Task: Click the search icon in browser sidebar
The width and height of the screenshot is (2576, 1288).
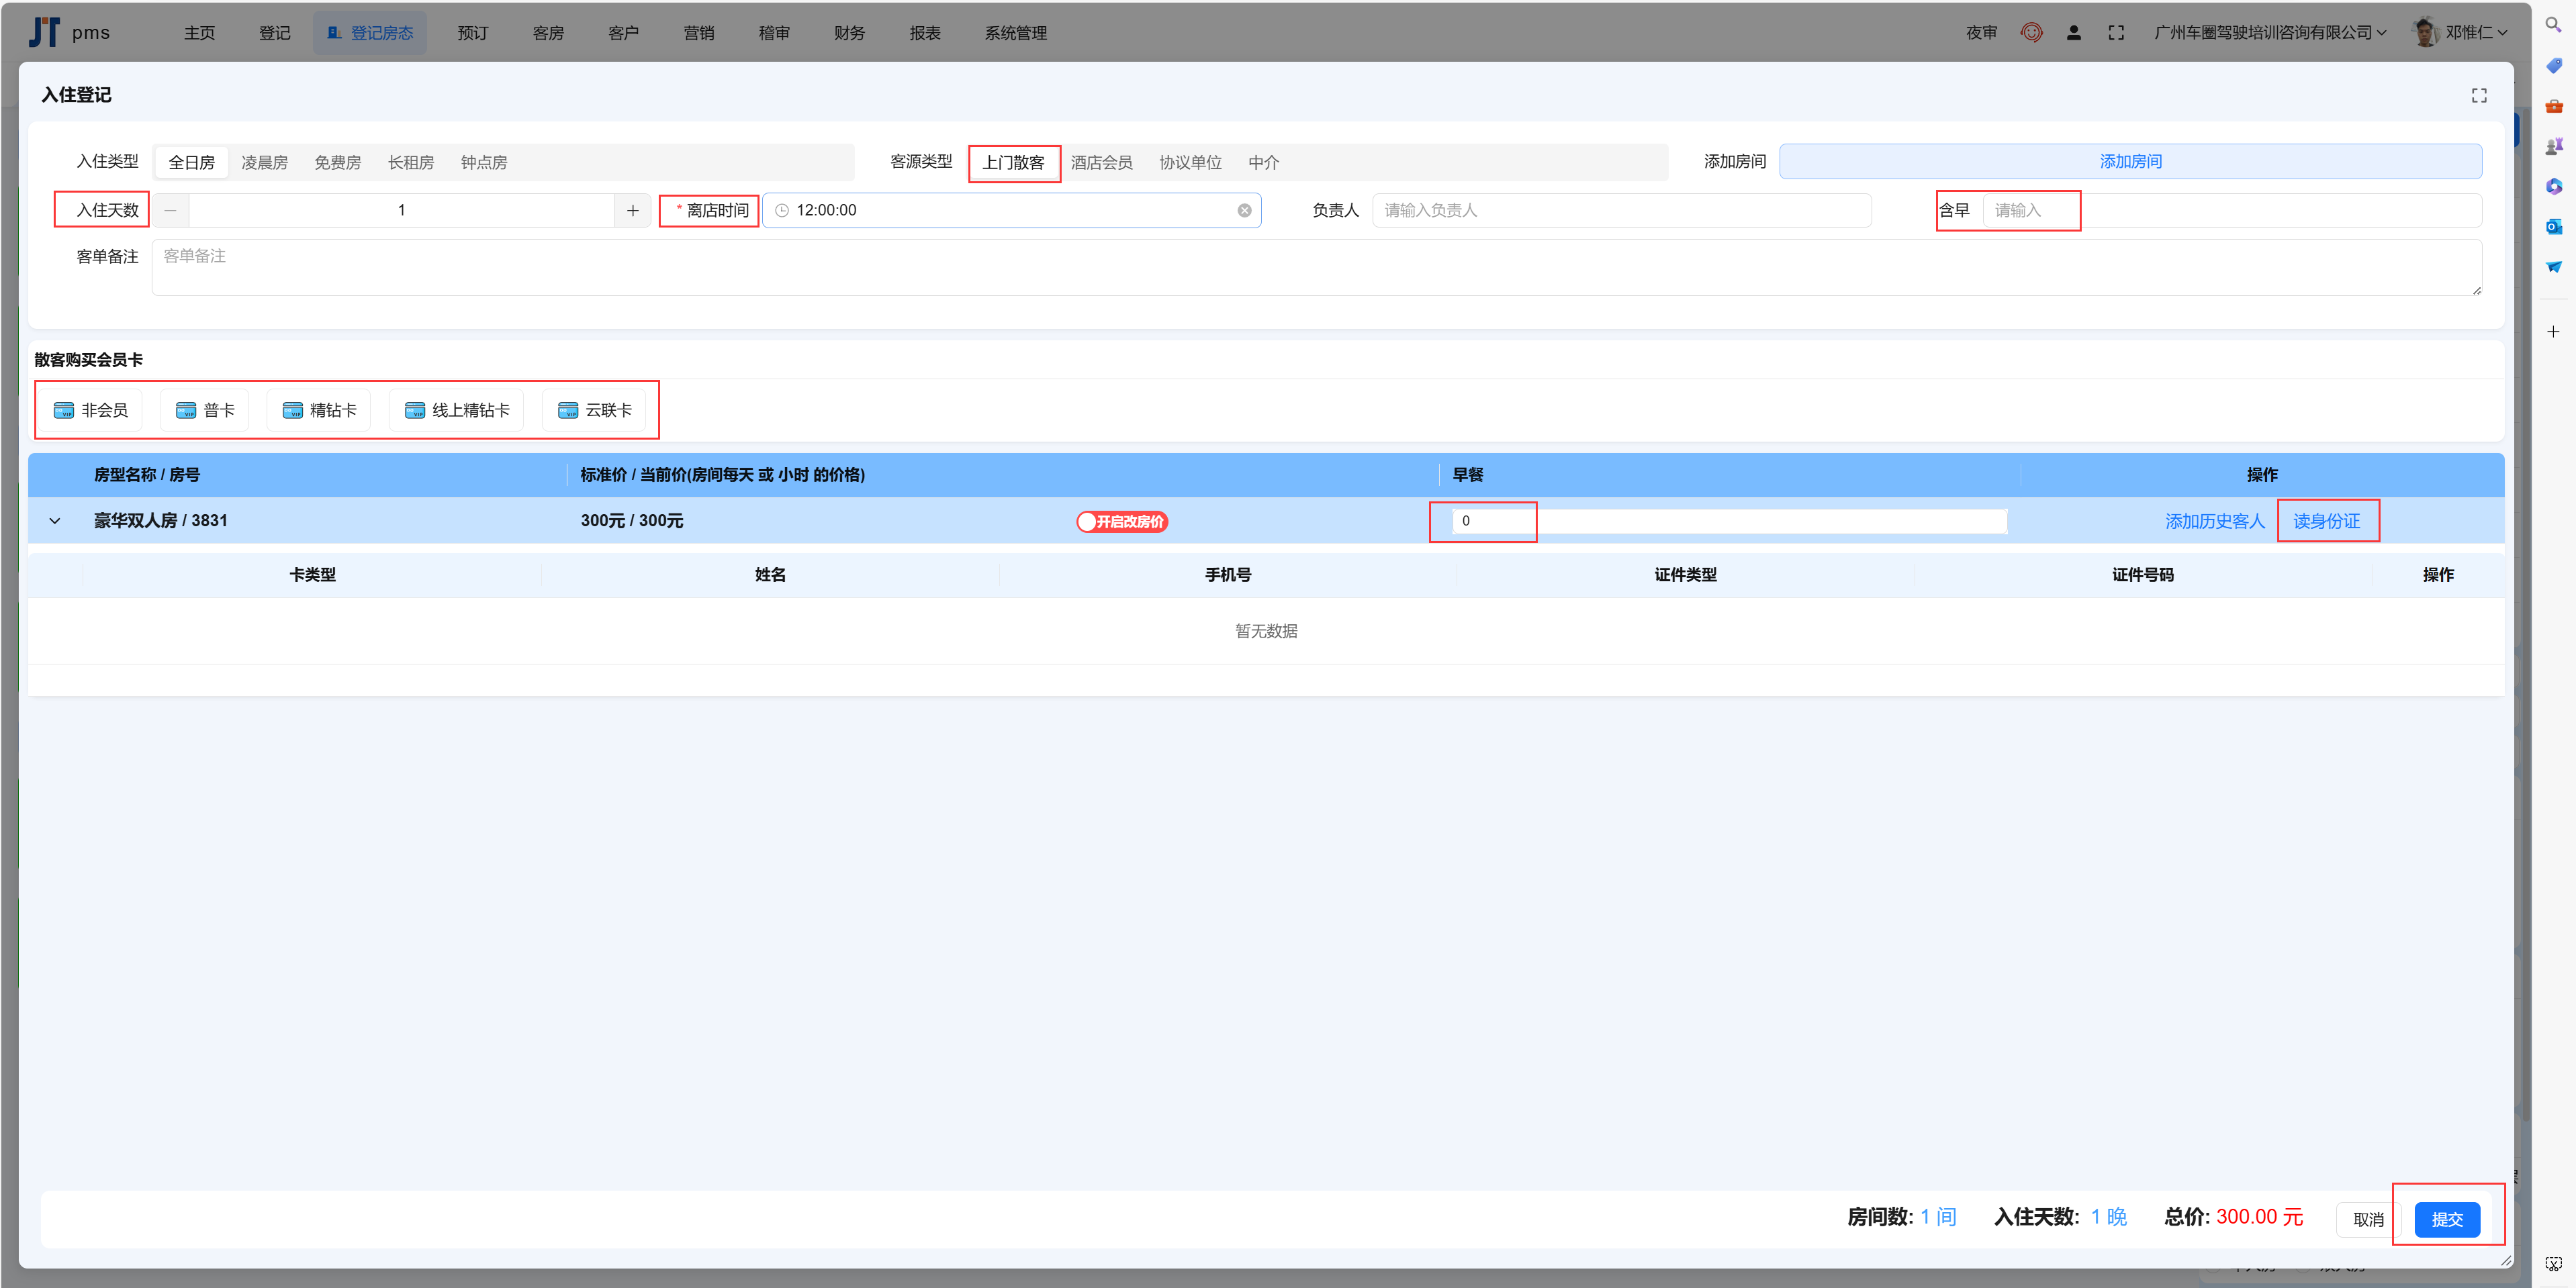Action: click(2553, 25)
